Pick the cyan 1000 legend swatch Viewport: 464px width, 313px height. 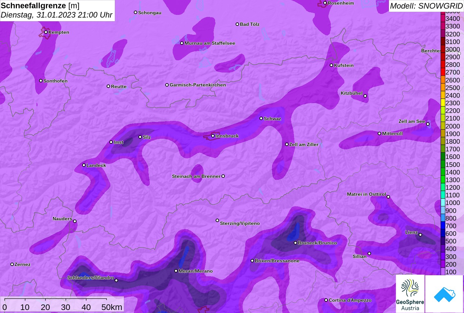[443, 203]
